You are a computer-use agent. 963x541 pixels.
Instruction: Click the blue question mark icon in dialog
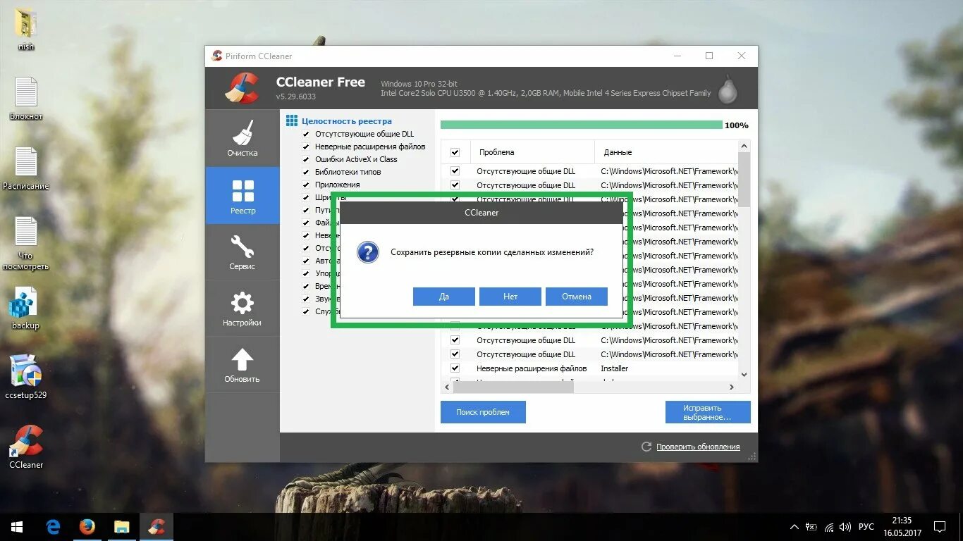coord(367,252)
